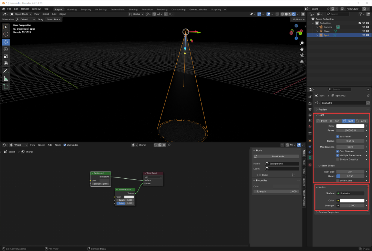Screen dimensions: 372x251
Task: Unlink the World datablock X icon
Action: click(164, 145)
